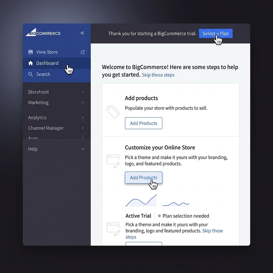Expand the Storefront menu chevron

pyautogui.click(x=83, y=92)
